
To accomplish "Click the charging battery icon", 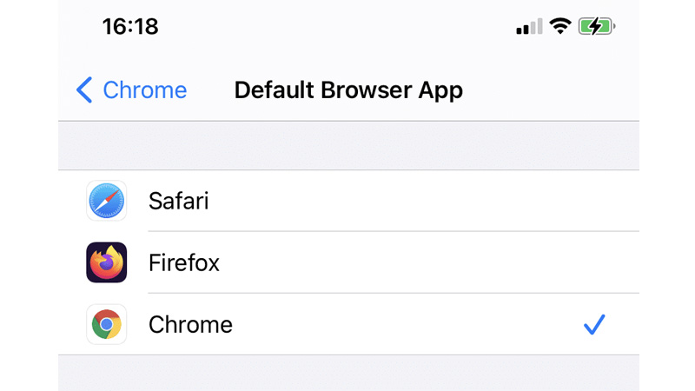I will [597, 26].
